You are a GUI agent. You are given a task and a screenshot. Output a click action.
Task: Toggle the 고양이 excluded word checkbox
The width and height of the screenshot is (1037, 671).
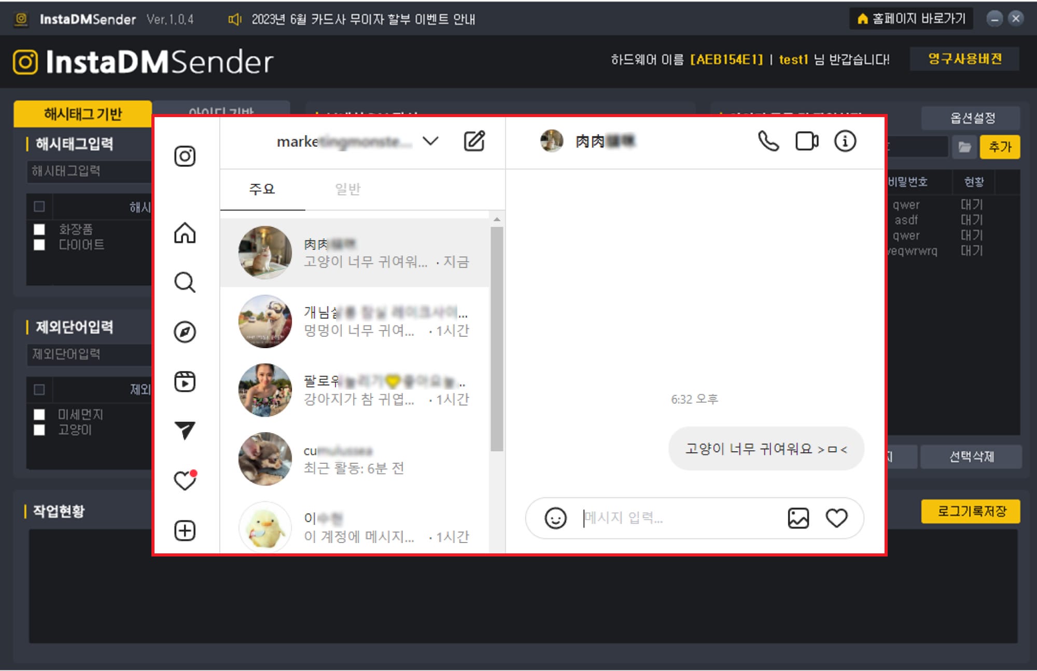click(39, 430)
